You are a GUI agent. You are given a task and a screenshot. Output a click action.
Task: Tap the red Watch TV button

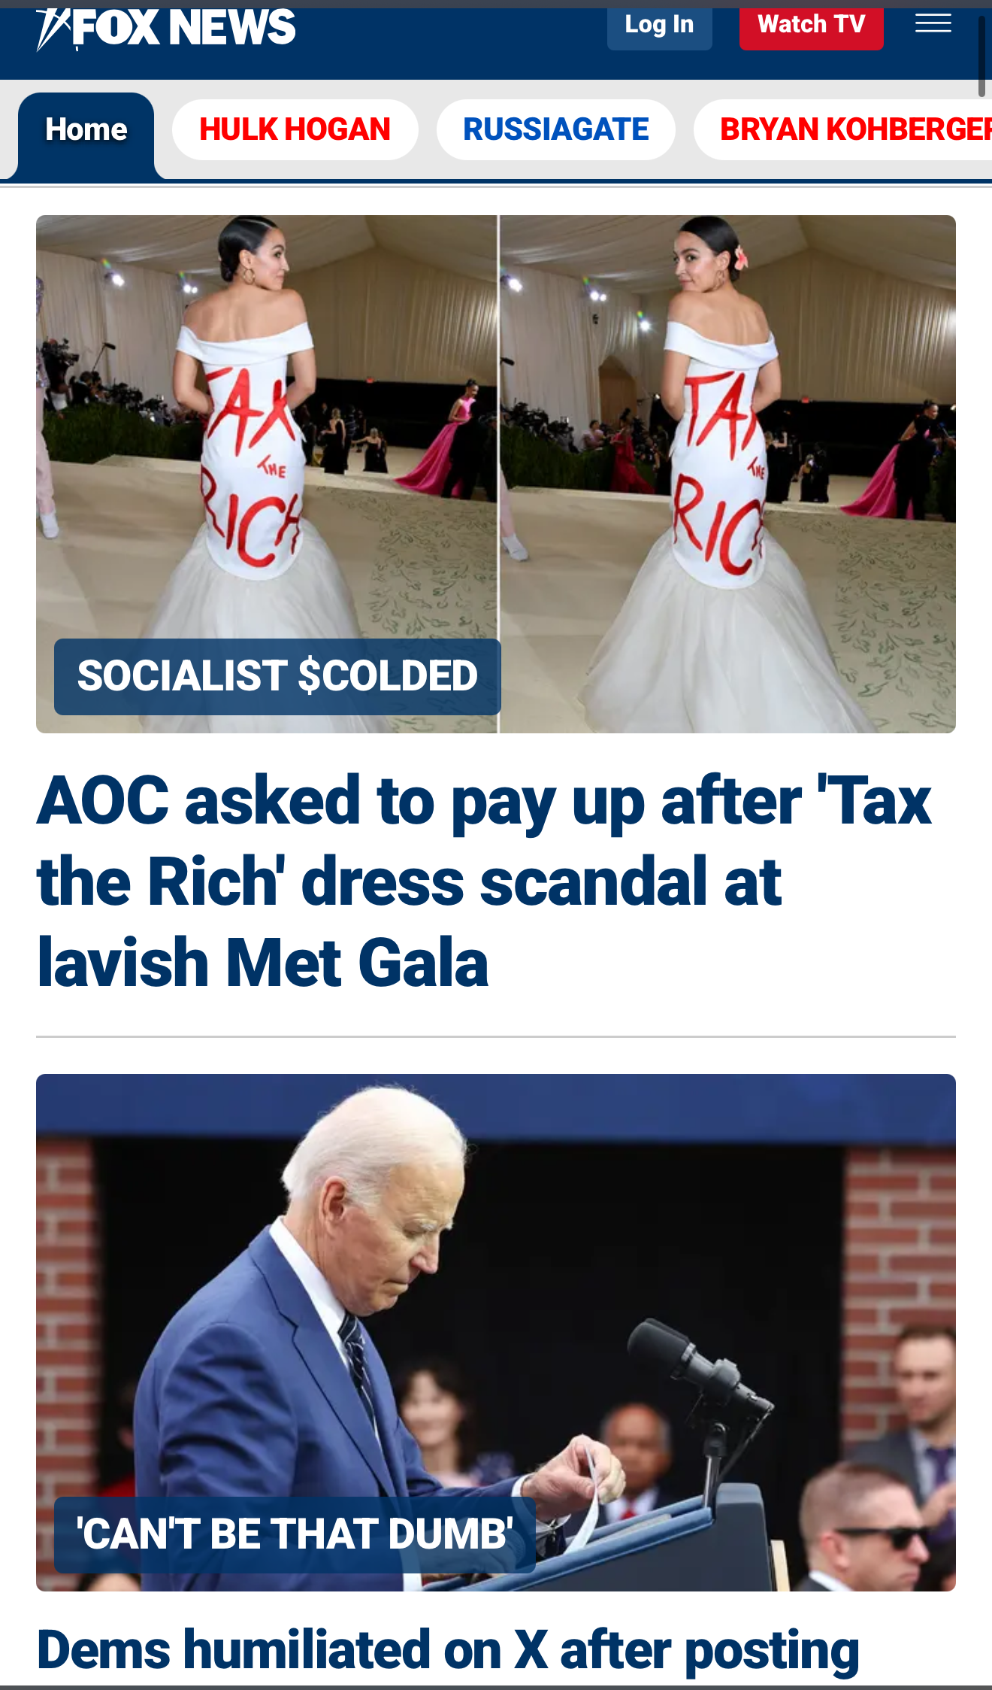(811, 26)
